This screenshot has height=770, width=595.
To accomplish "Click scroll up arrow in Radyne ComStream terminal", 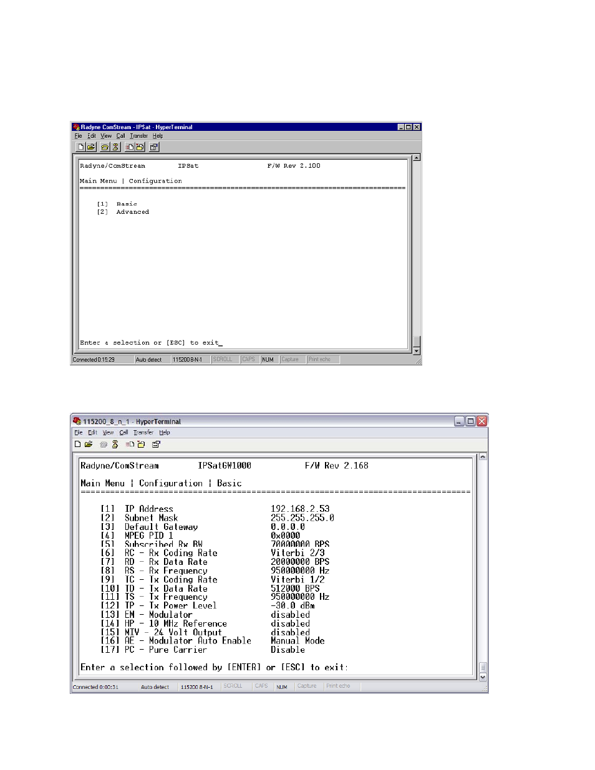I will coord(417,158).
